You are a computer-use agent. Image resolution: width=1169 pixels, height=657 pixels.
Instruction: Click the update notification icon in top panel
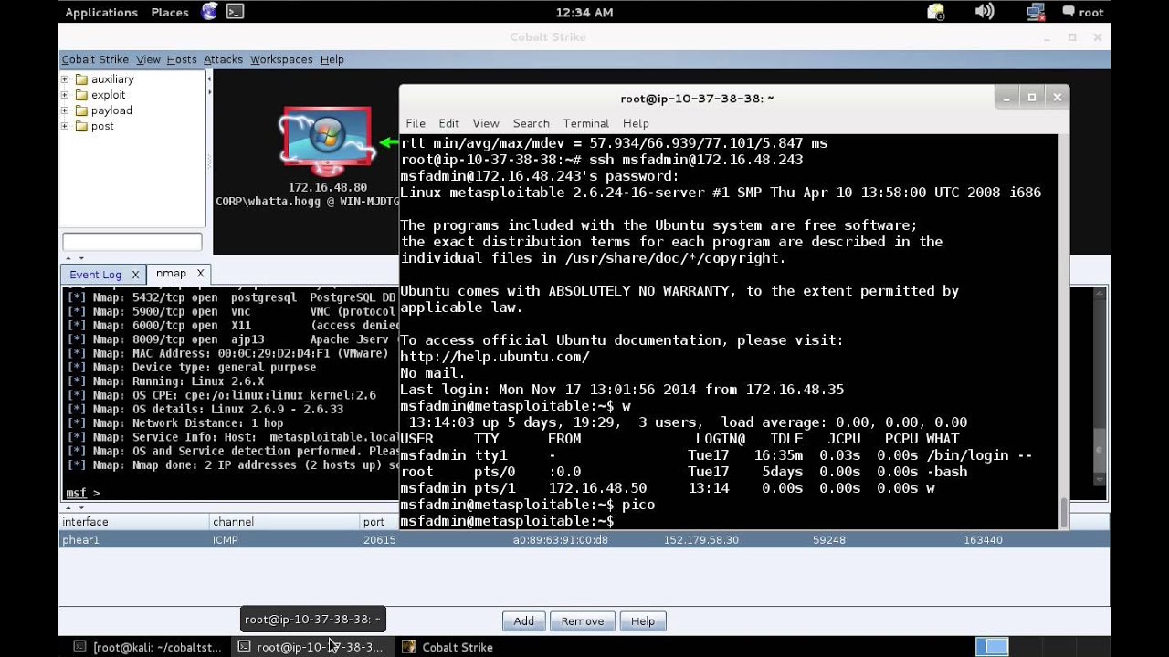pyautogui.click(x=935, y=12)
